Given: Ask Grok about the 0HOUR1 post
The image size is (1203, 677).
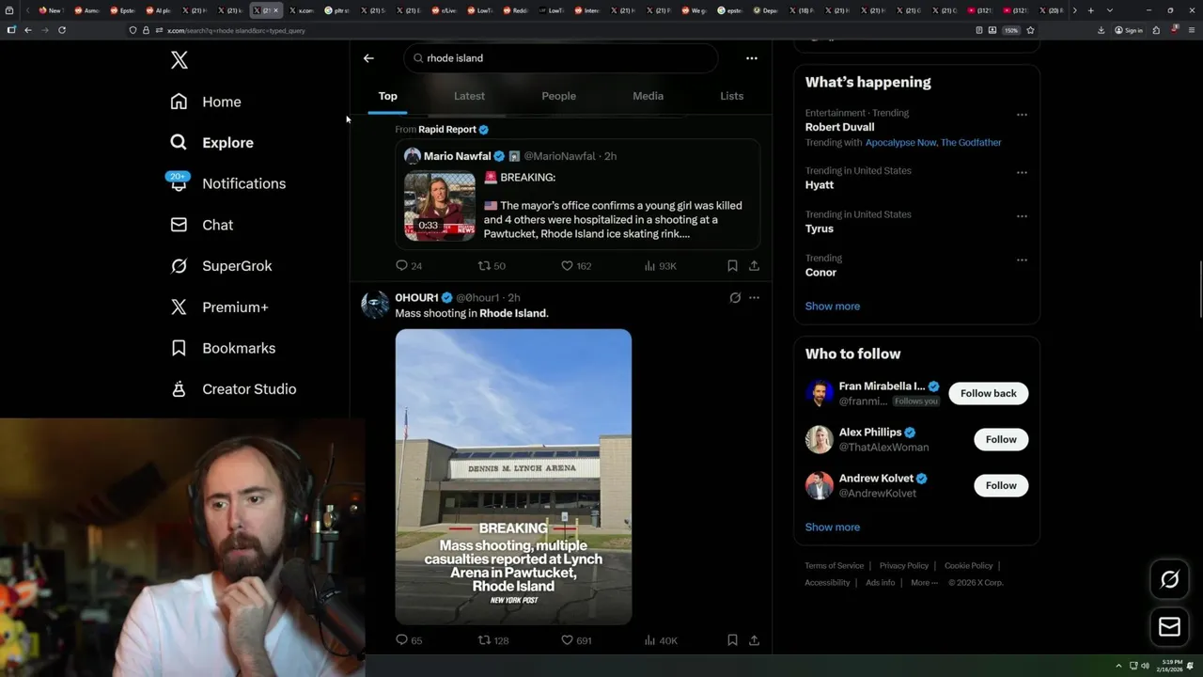Looking at the screenshot, I should [735, 298].
